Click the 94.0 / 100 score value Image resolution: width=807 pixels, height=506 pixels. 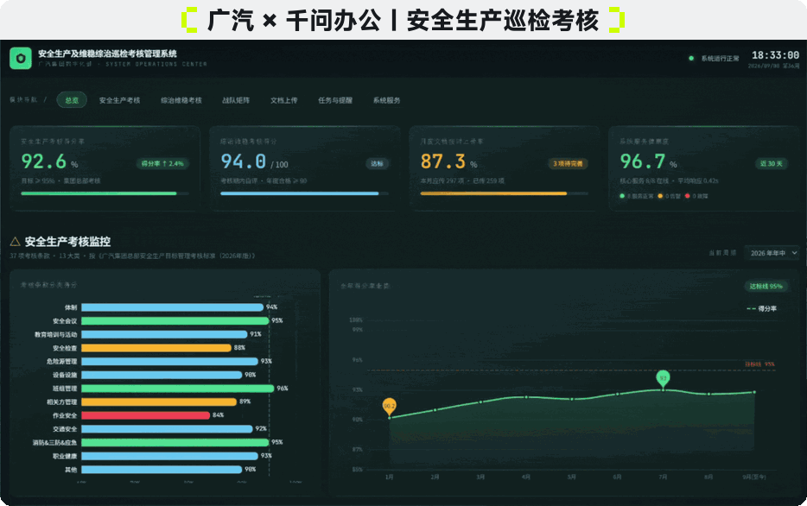(254, 161)
